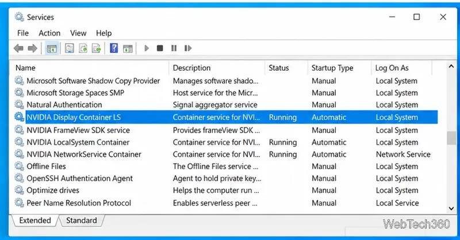Screen dimensions: 460x240
Task: Click 'Host service for the Micr...' description
Action: pos(215,92)
